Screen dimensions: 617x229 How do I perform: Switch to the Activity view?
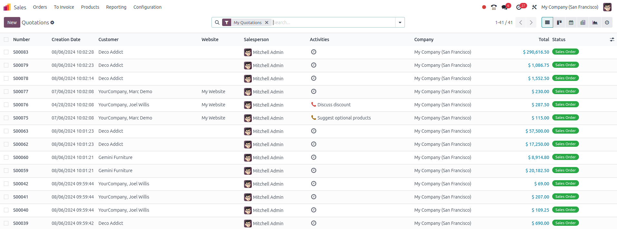click(607, 22)
